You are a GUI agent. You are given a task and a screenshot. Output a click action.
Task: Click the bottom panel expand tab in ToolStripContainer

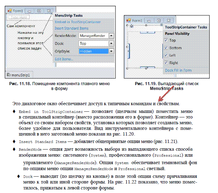147,68
